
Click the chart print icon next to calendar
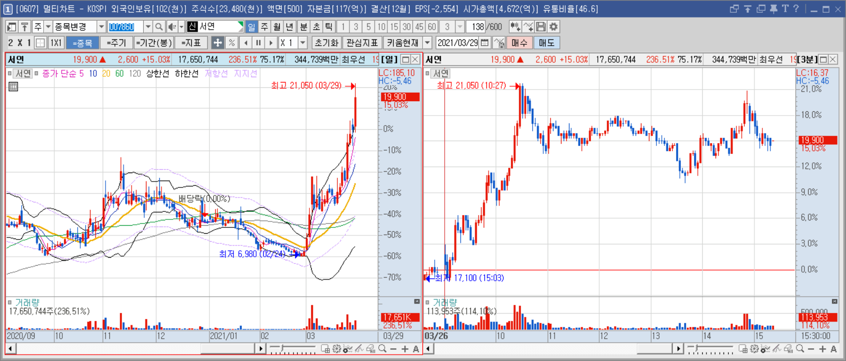coord(499,43)
